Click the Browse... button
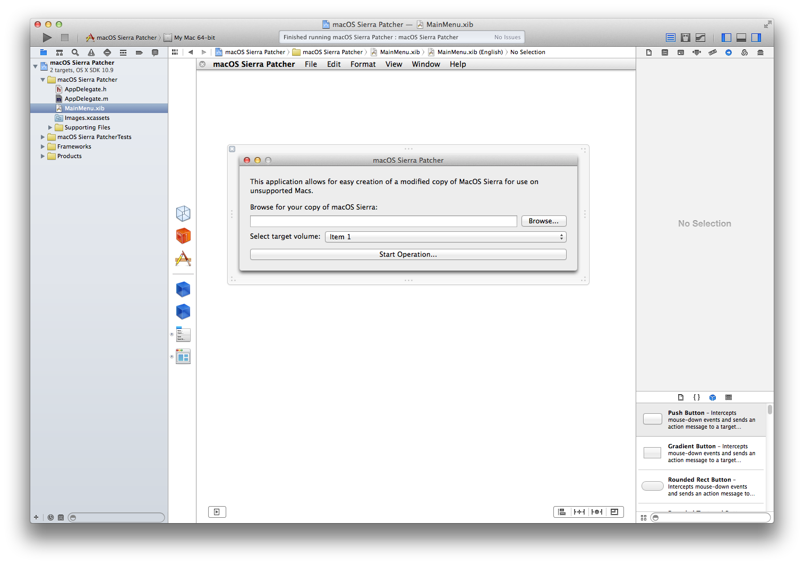This screenshot has height=565, width=804. 544,221
